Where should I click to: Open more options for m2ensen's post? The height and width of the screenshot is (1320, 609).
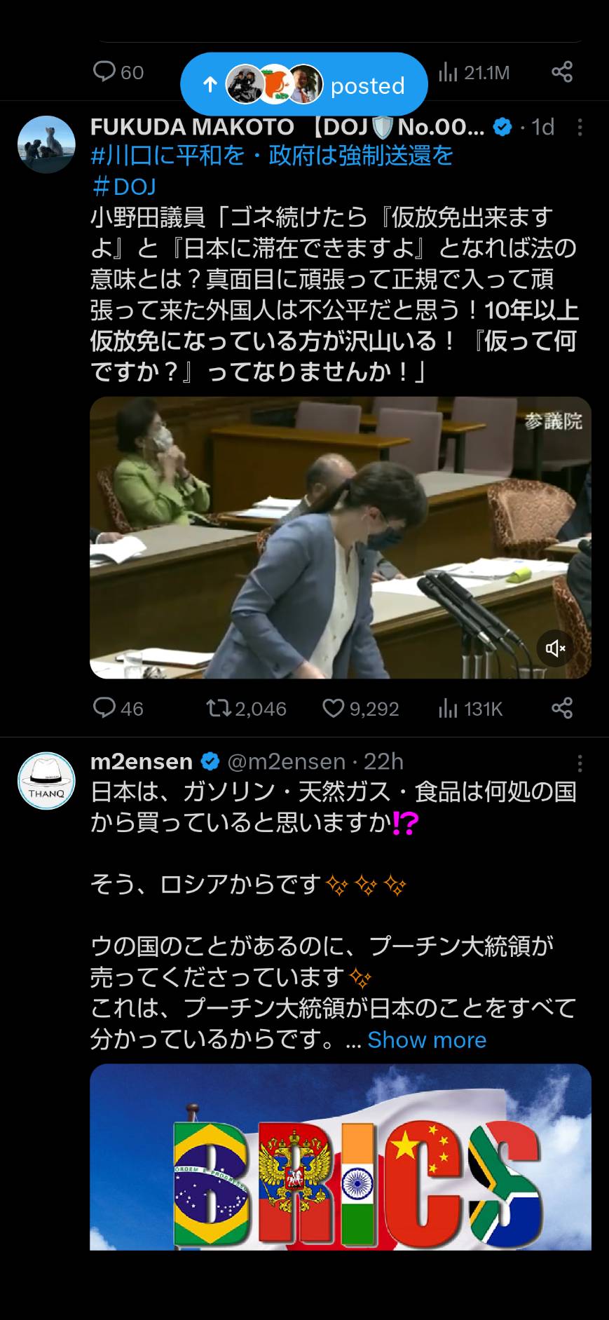click(580, 763)
